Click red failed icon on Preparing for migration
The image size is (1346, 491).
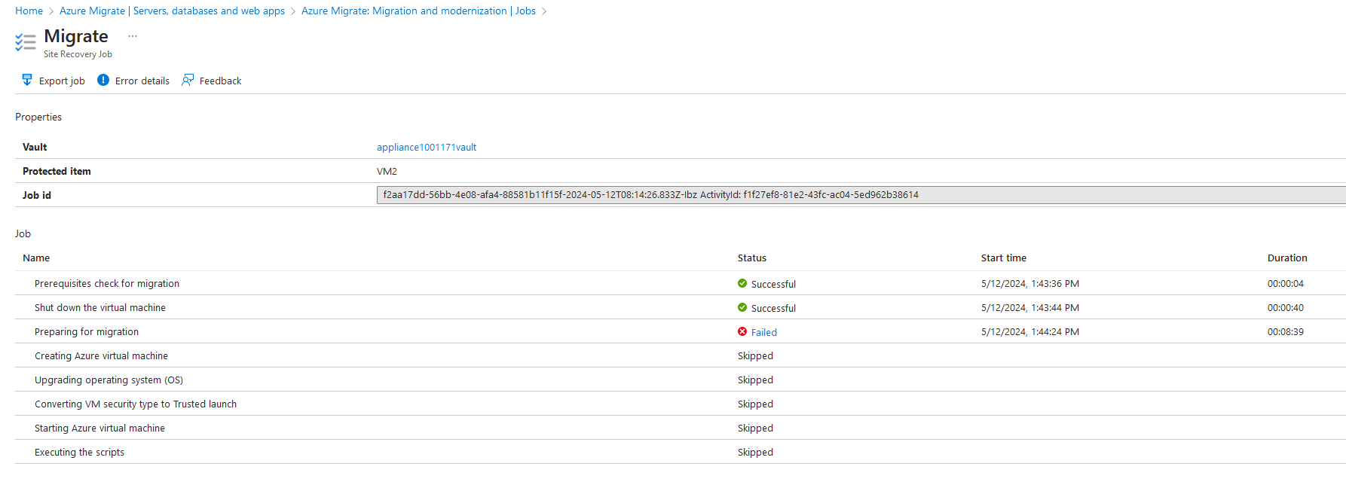742,331
